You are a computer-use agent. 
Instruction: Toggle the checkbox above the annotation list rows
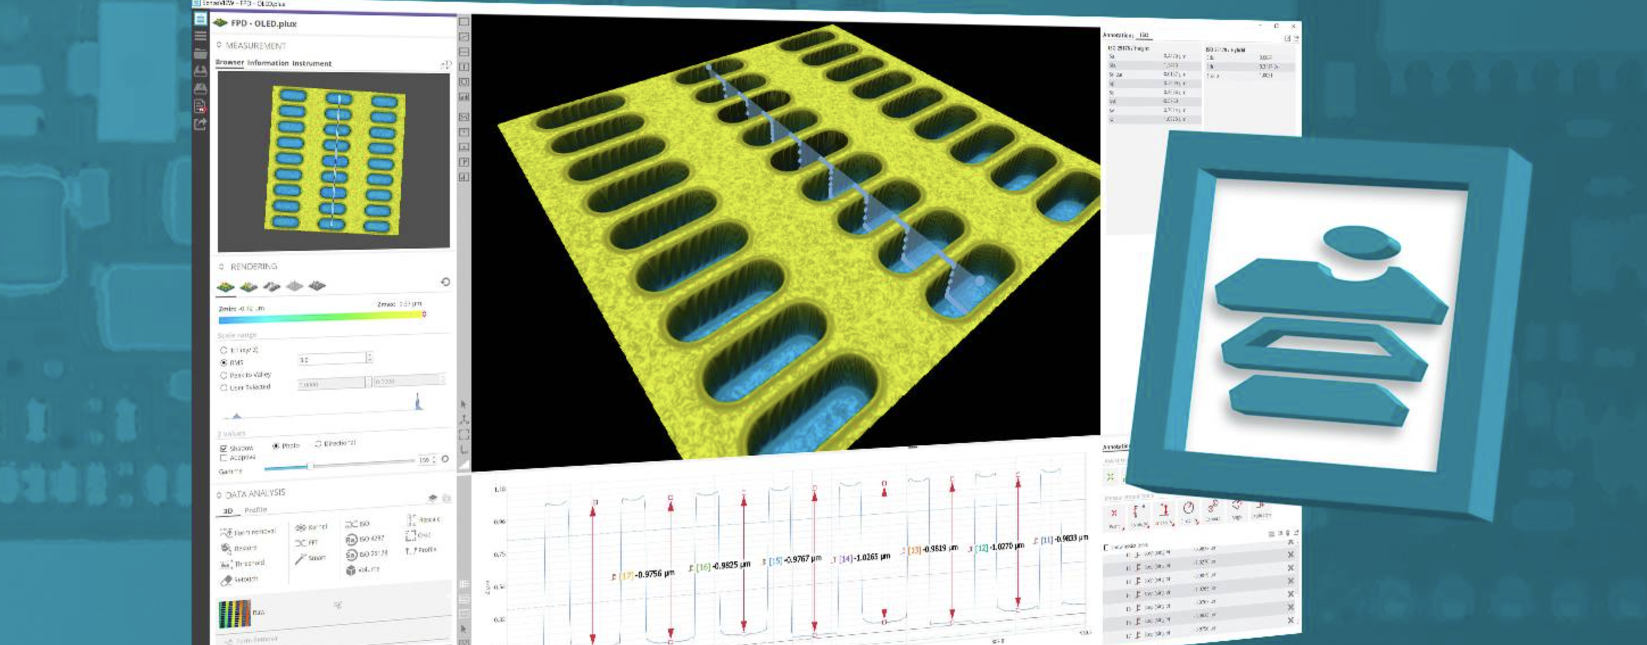click(x=1107, y=548)
